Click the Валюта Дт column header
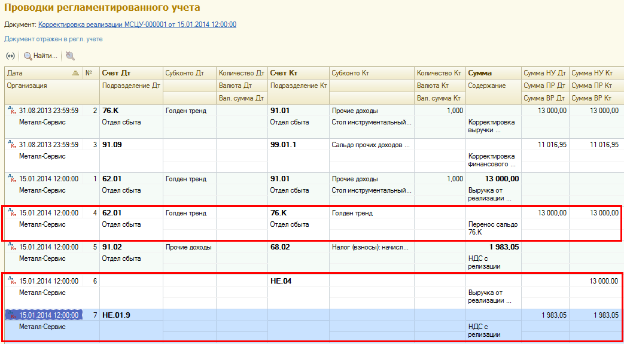The width and height of the screenshot is (624, 344). [x=242, y=86]
